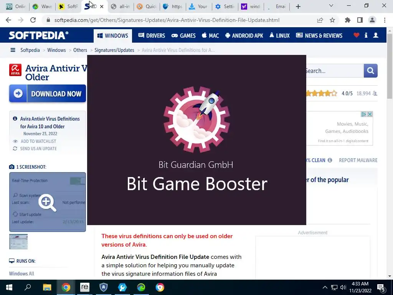Click the Search input field
393x295 pixels.
[x=334, y=71]
